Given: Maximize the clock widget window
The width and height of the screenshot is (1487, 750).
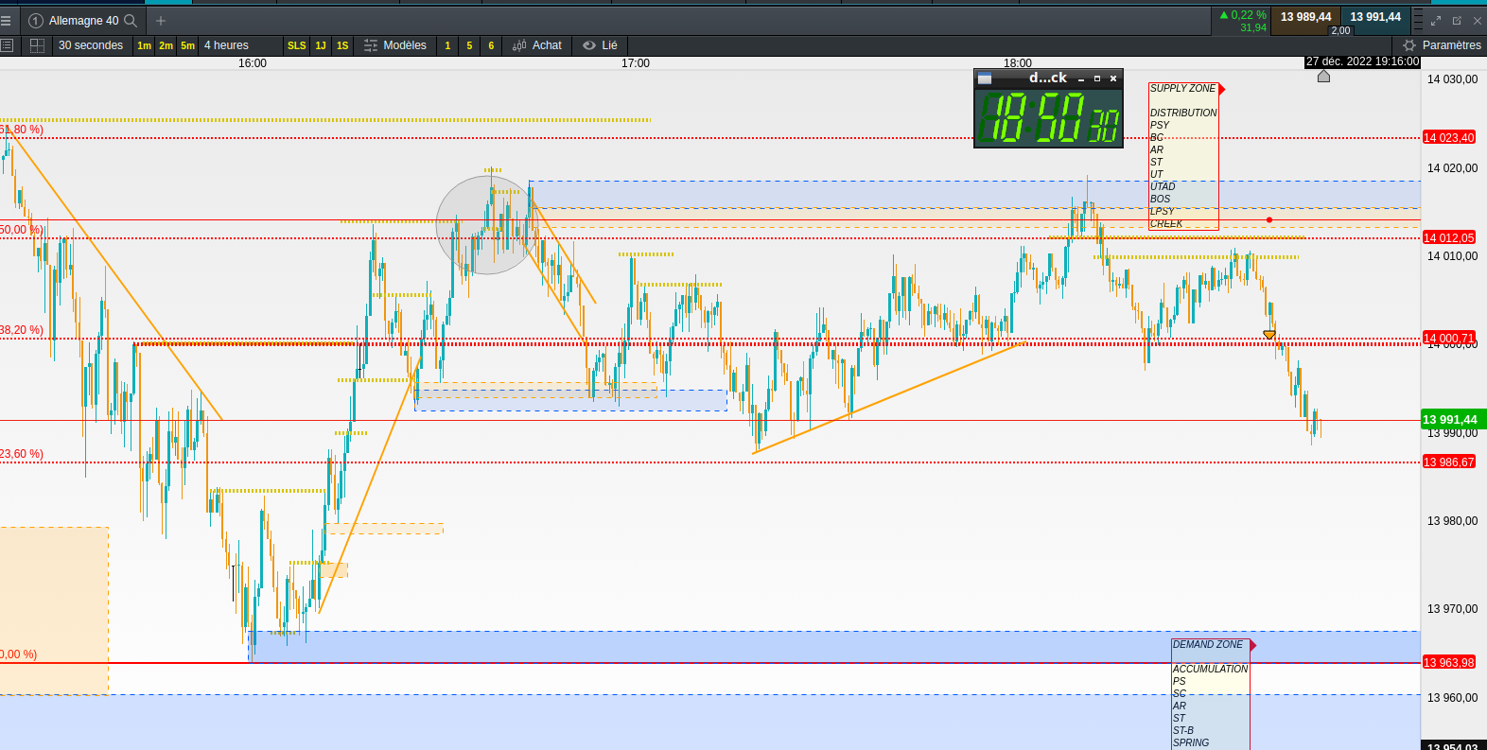Looking at the screenshot, I should click(x=1097, y=79).
